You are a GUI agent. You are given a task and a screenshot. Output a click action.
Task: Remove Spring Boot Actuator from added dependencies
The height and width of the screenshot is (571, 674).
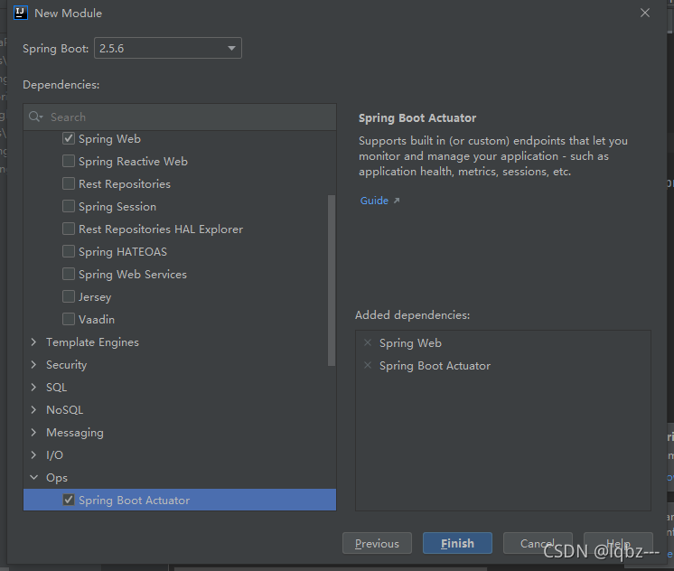[x=368, y=366]
